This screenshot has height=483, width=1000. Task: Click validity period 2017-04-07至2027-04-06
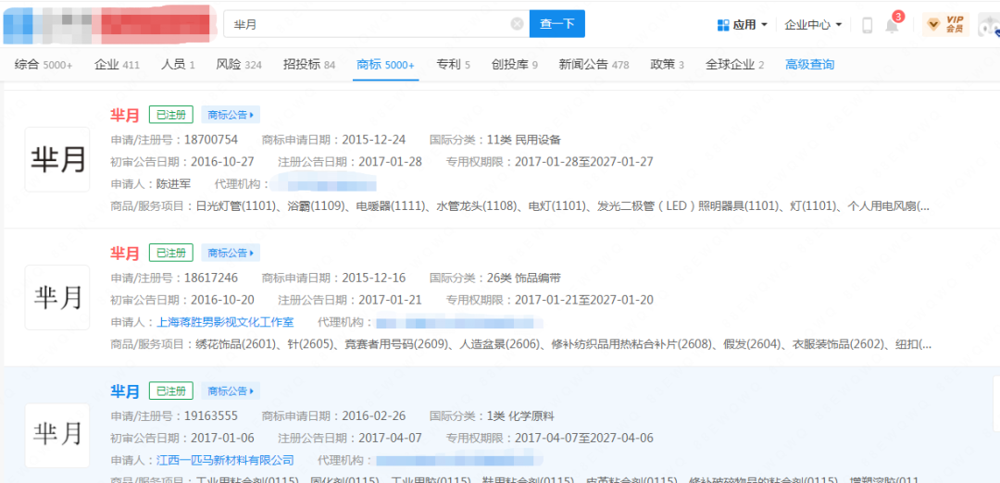pyautogui.click(x=584, y=439)
